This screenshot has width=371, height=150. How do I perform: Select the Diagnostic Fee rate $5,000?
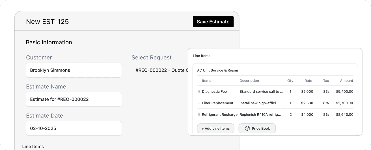[307, 92]
